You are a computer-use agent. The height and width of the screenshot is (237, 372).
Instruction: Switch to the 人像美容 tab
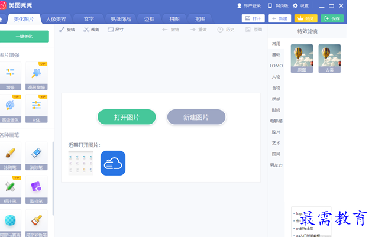point(56,19)
